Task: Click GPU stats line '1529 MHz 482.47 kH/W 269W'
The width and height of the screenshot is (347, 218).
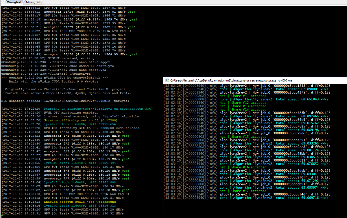Action: [x=65, y=194]
